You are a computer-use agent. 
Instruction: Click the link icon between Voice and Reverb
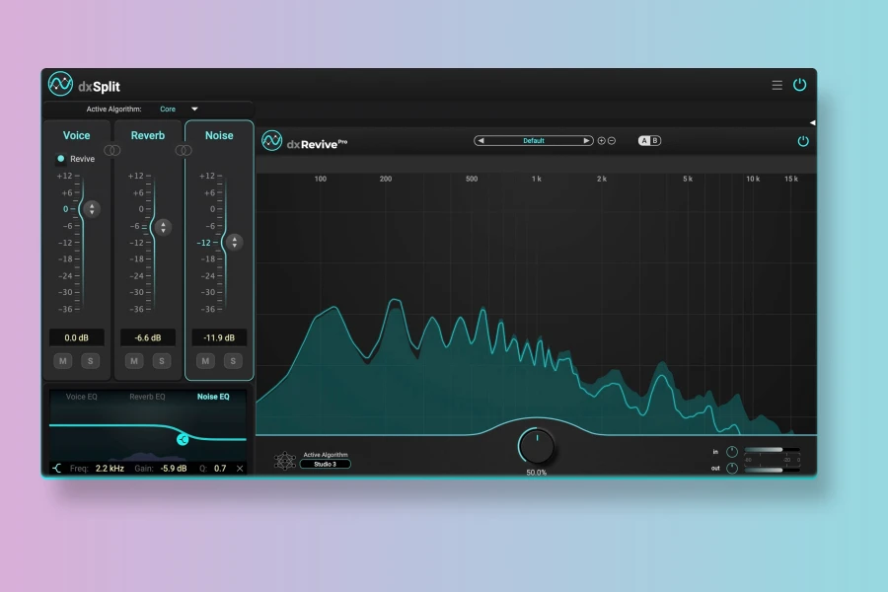pos(112,150)
